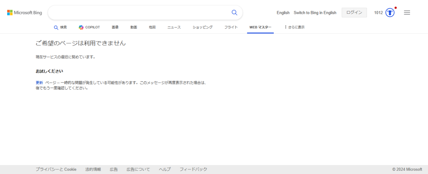Open 法的情報 legal footer link
The image size is (428, 174).
(x=93, y=169)
